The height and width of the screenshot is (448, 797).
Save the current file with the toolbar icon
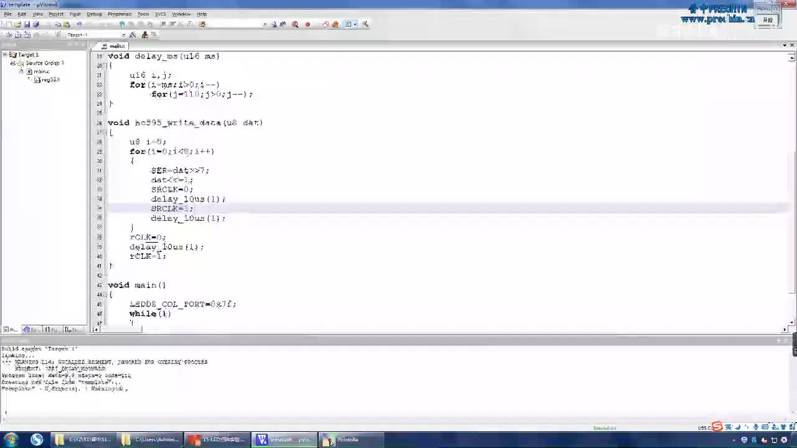coord(27,24)
